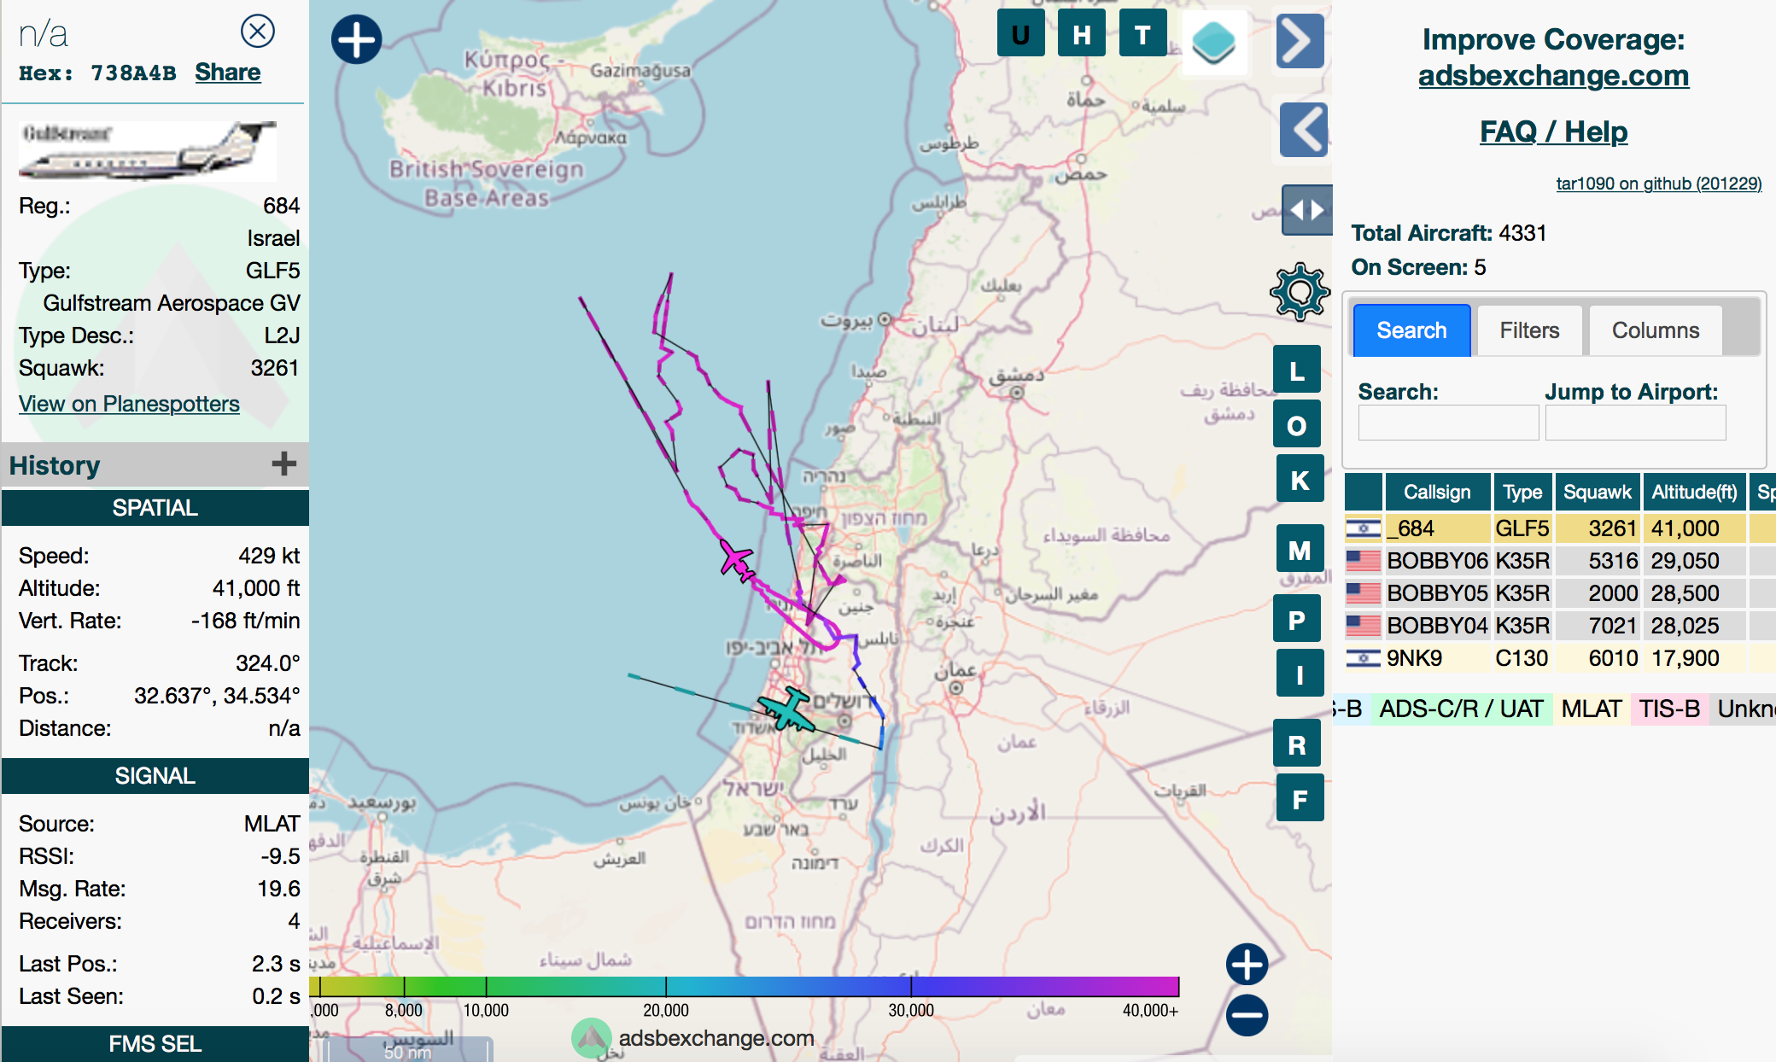
Task: Close the selected aircraft info panel
Action: coord(257,32)
